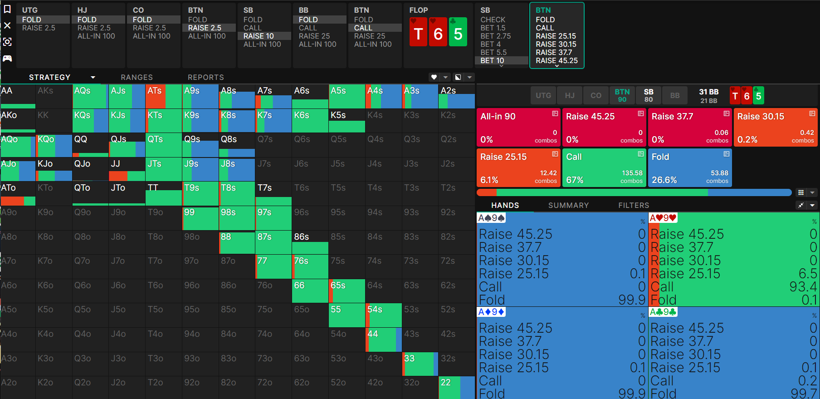Viewport: 820px width, 399px height.
Task: Click the contrast display icon above the matrix
Action: pyautogui.click(x=458, y=77)
